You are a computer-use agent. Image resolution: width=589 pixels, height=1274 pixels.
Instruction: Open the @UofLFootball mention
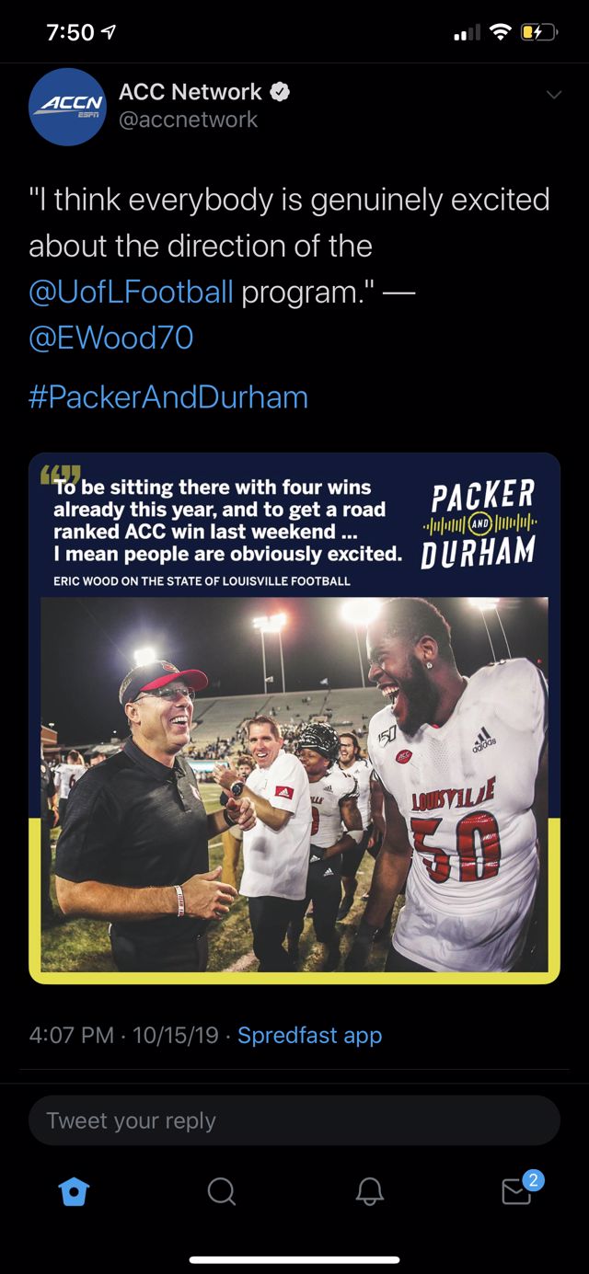click(131, 293)
